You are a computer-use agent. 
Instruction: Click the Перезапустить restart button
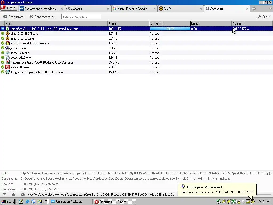(x=42, y=17)
